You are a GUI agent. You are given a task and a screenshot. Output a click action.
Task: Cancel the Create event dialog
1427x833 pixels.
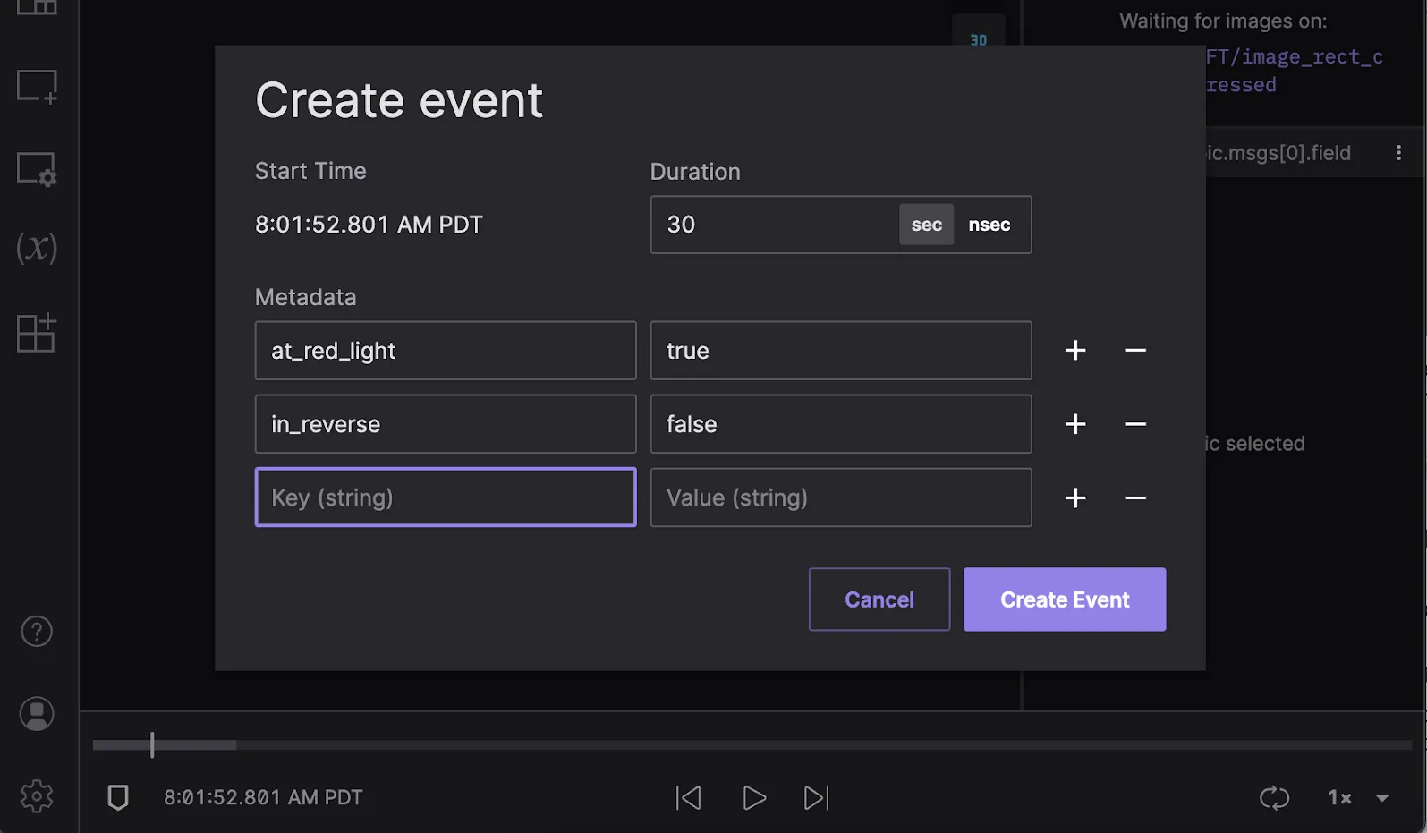pos(879,599)
